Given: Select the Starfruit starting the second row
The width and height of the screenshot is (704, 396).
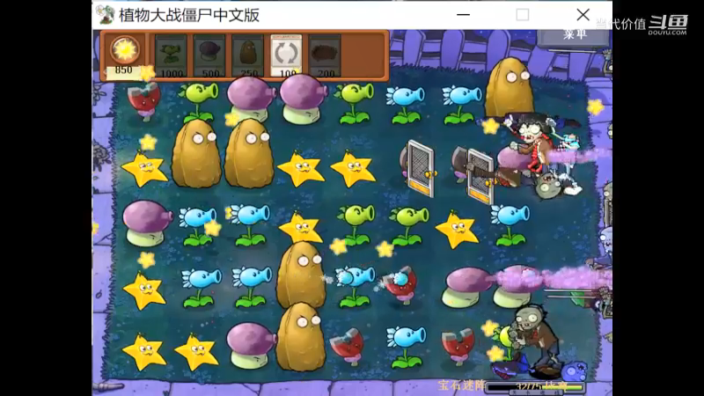Looking at the screenshot, I should coord(144,169).
